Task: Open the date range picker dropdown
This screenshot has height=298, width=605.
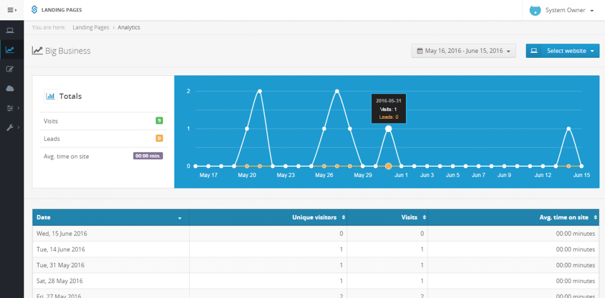Action: click(x=464, y=51)
